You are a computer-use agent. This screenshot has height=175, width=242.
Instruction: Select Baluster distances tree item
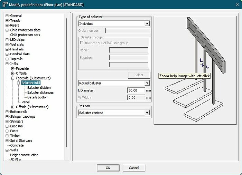click(40, 93)
